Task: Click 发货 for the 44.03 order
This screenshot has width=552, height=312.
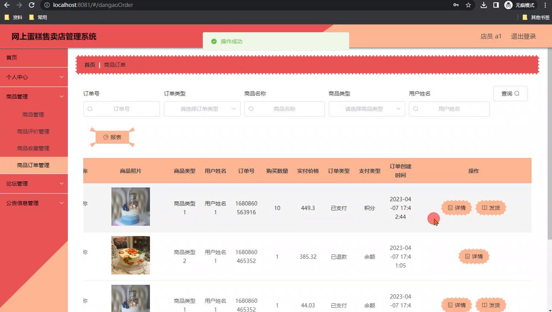Action: (491, 305)
